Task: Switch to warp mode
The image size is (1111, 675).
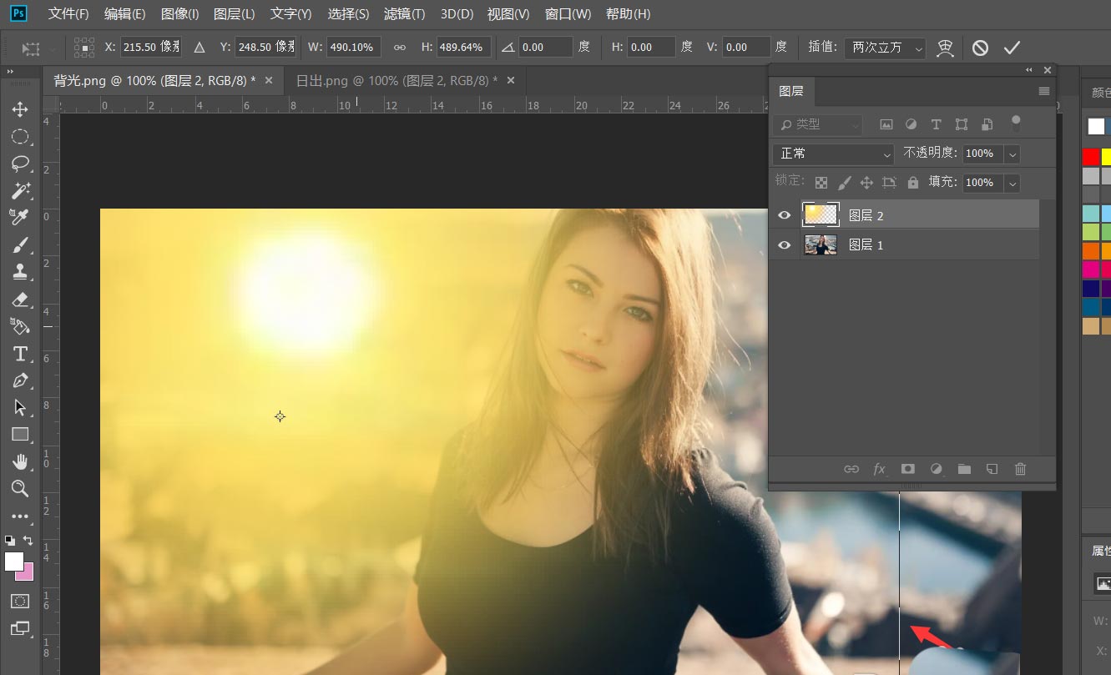Action: (x=945, y=48)
